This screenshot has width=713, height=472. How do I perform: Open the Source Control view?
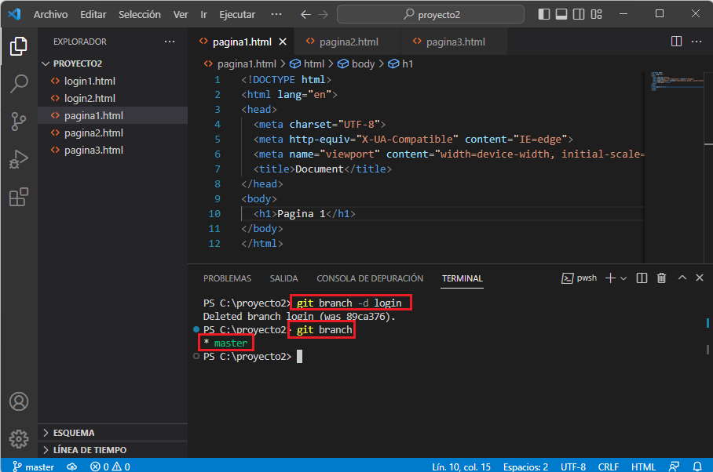click(x=19, y=122)
